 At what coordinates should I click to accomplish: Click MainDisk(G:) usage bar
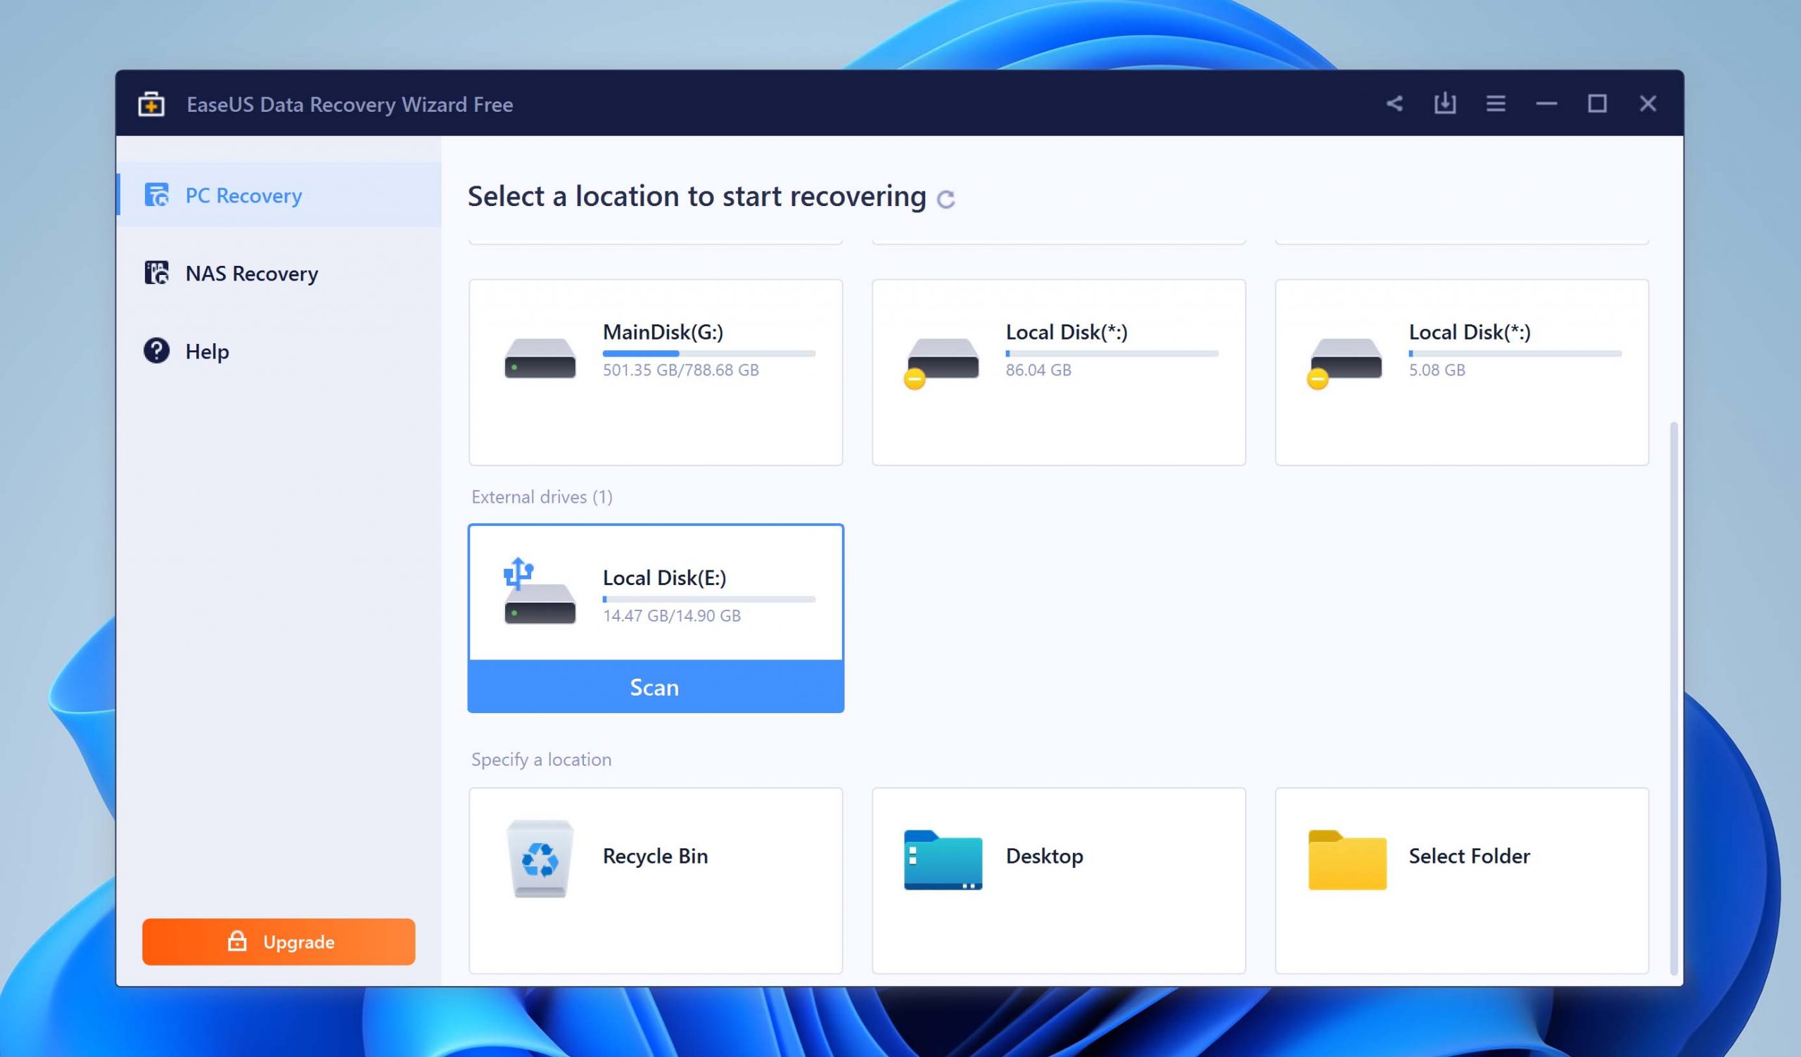[x=709, y=354]
